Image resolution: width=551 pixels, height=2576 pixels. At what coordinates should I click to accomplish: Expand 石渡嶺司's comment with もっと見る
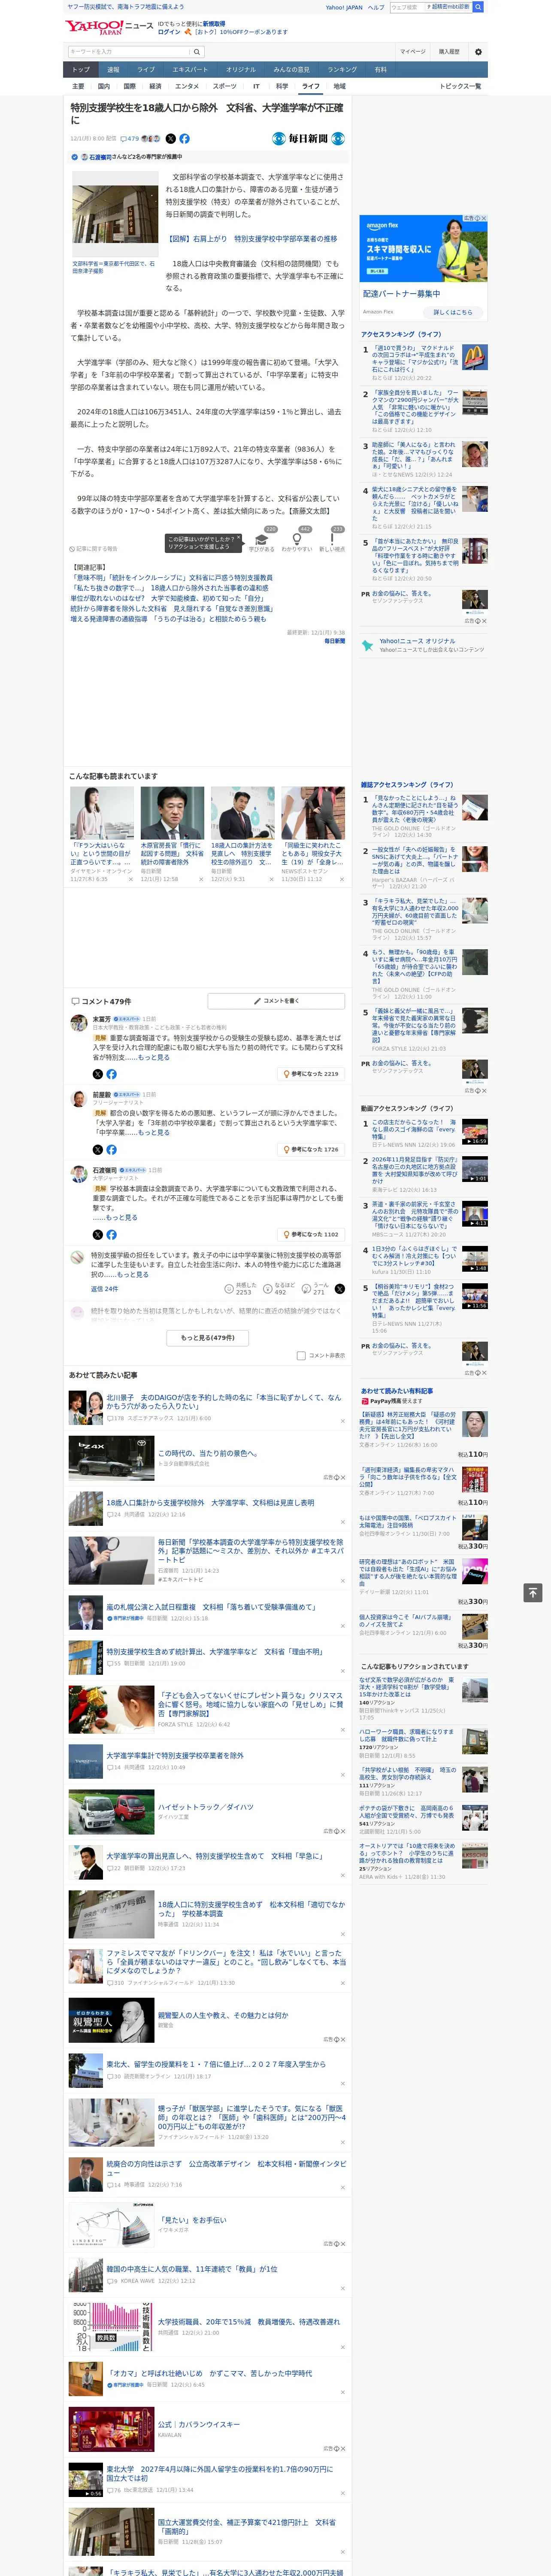(x=121, y=1217)
